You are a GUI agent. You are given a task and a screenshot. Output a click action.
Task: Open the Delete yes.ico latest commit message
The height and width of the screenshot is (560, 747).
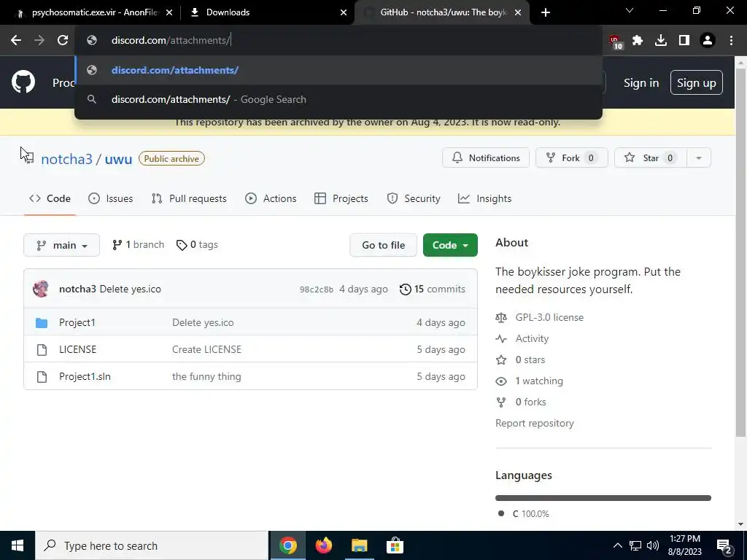click(x=130, y=289)
